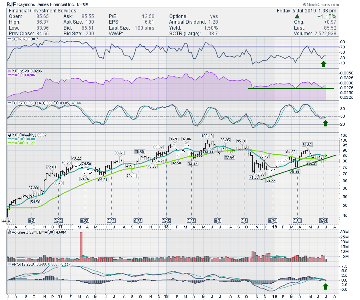
Task: Click the Open price 85.65
Action: (x=42, y=16)
